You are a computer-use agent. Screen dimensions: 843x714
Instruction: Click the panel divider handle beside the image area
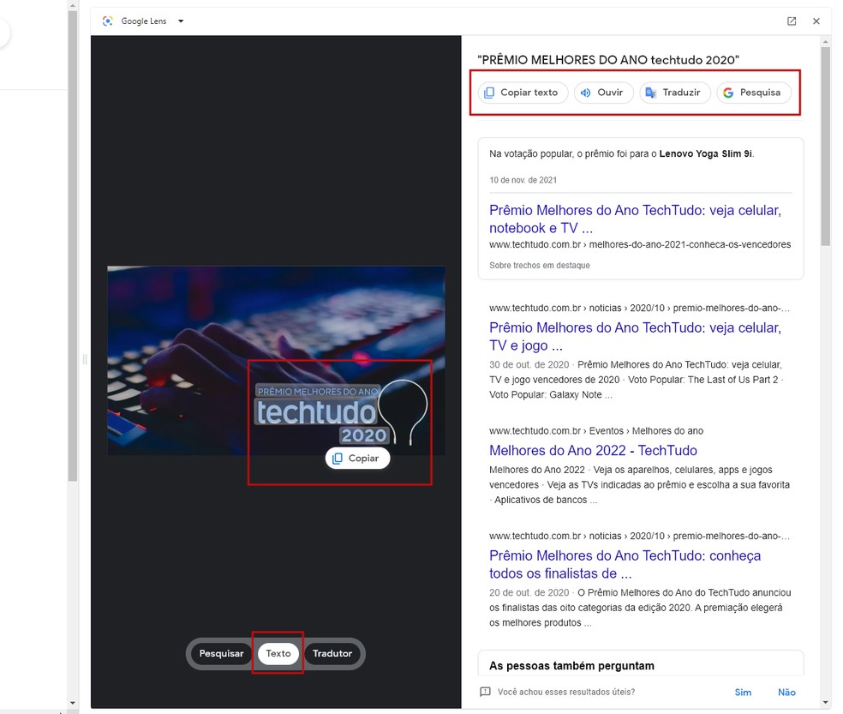tap(85, 359)
